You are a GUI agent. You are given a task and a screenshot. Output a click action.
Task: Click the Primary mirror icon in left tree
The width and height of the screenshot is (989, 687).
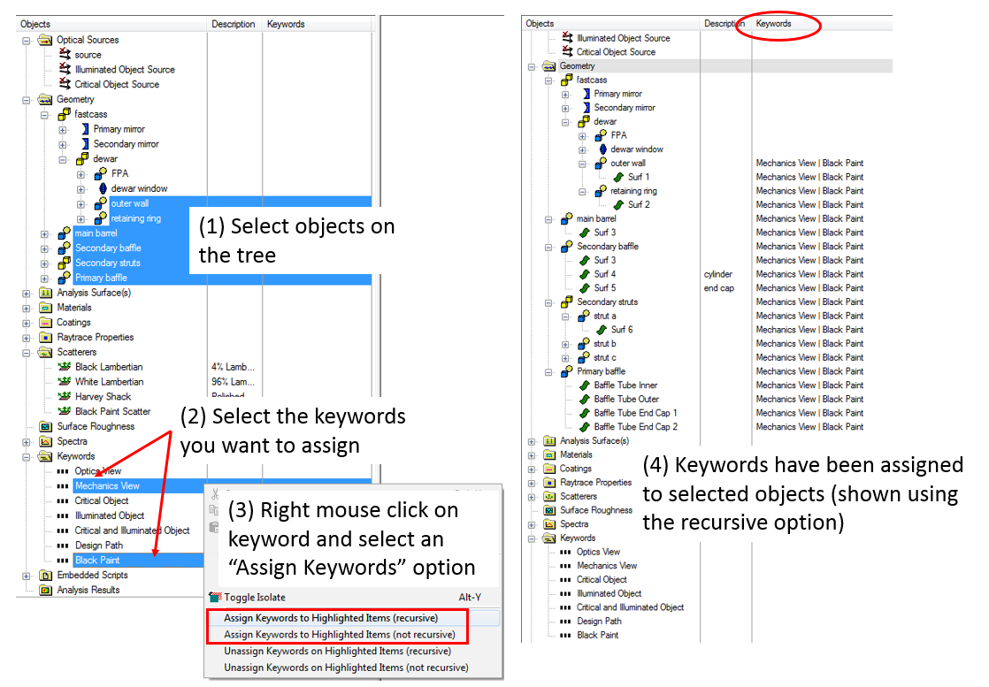pos(84,129)
